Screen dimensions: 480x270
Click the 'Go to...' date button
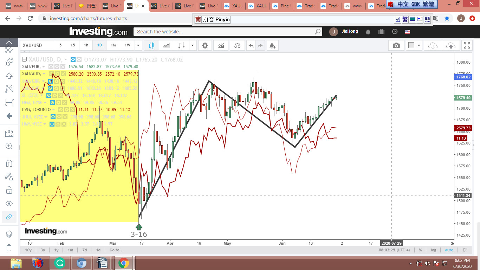point(116,250)
